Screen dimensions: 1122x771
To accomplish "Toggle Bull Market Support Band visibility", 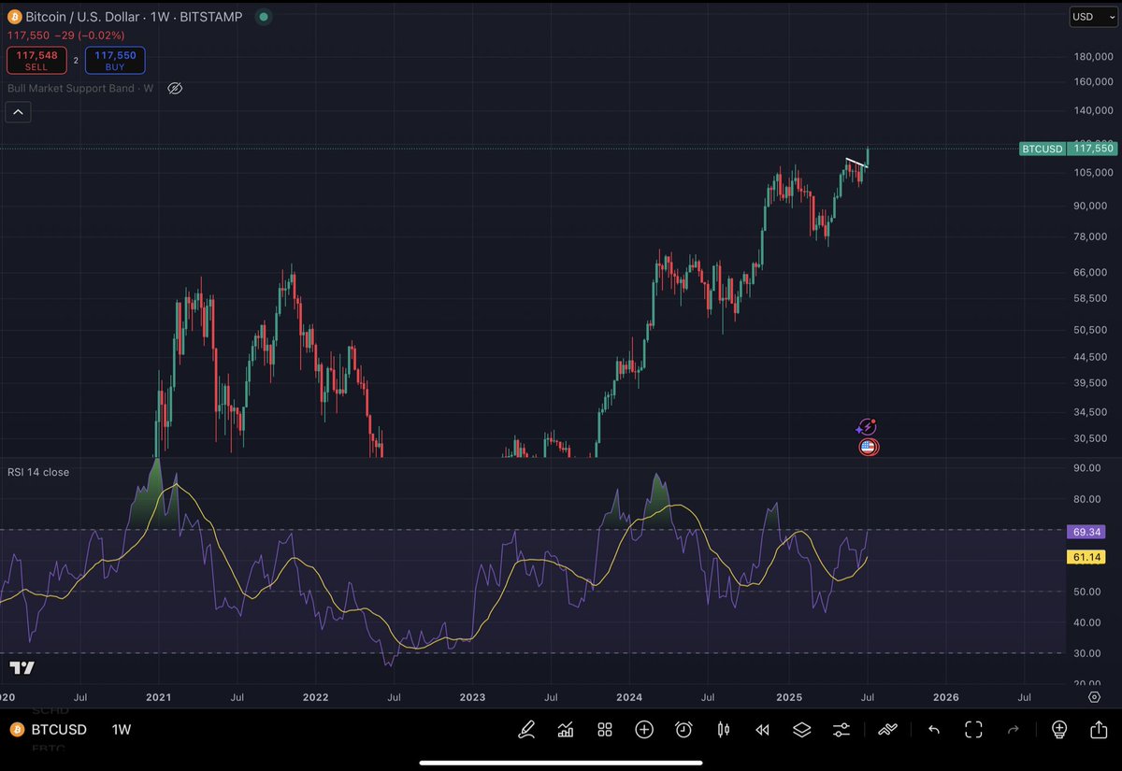I will pyautogui.click(x=174, y=89).
